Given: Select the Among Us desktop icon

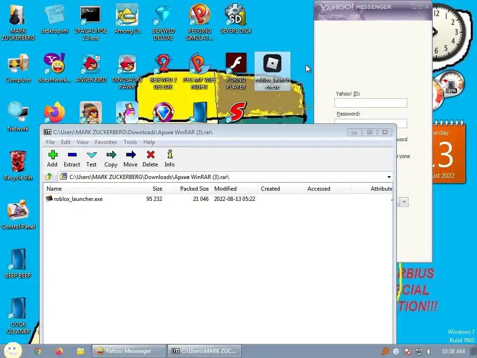Looking at the screenshot, I should click(127, 19).
